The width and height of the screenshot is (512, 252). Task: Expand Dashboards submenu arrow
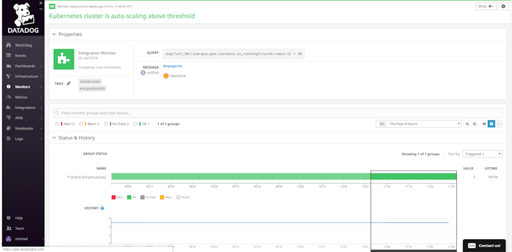pyautogui.click(x=41, y=66)
